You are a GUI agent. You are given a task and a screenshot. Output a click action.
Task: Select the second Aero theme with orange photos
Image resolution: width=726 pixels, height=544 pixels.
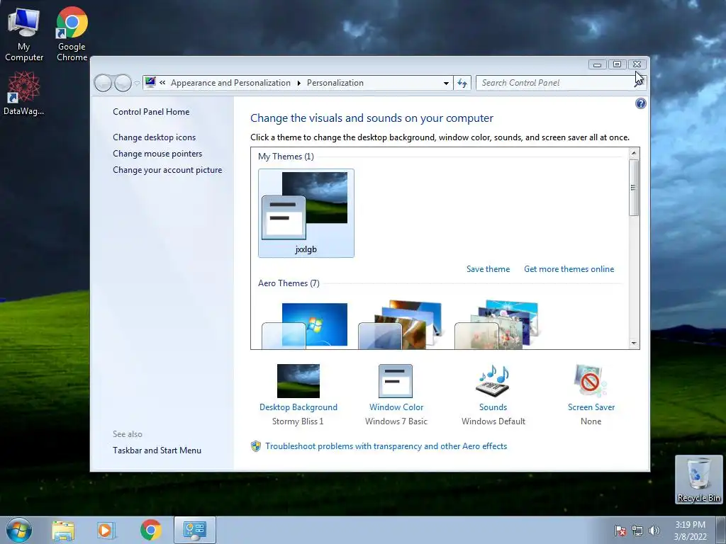(x=400, y=324)
